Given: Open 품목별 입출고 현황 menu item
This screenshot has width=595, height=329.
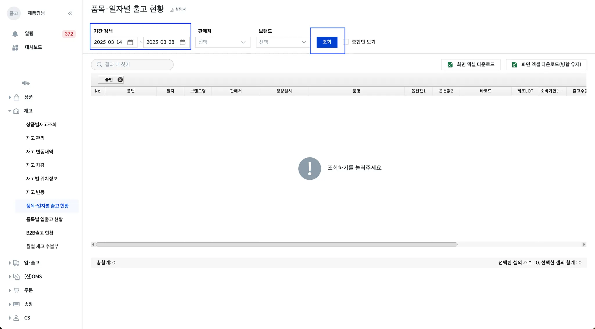Looking at the screenshot, I should click(44, 219).
